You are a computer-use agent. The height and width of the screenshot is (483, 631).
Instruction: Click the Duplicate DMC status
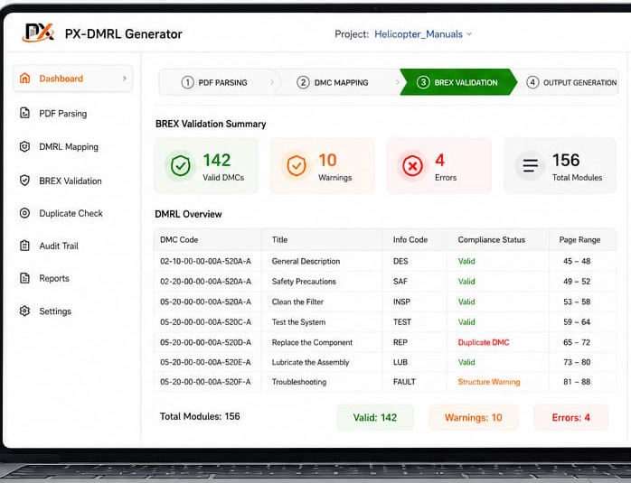484,342
